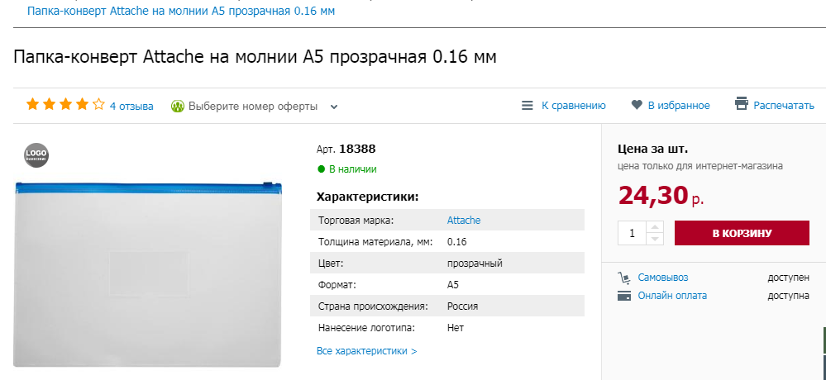
Task: Decrease quantity with down arrow
Action: point(655,239)
